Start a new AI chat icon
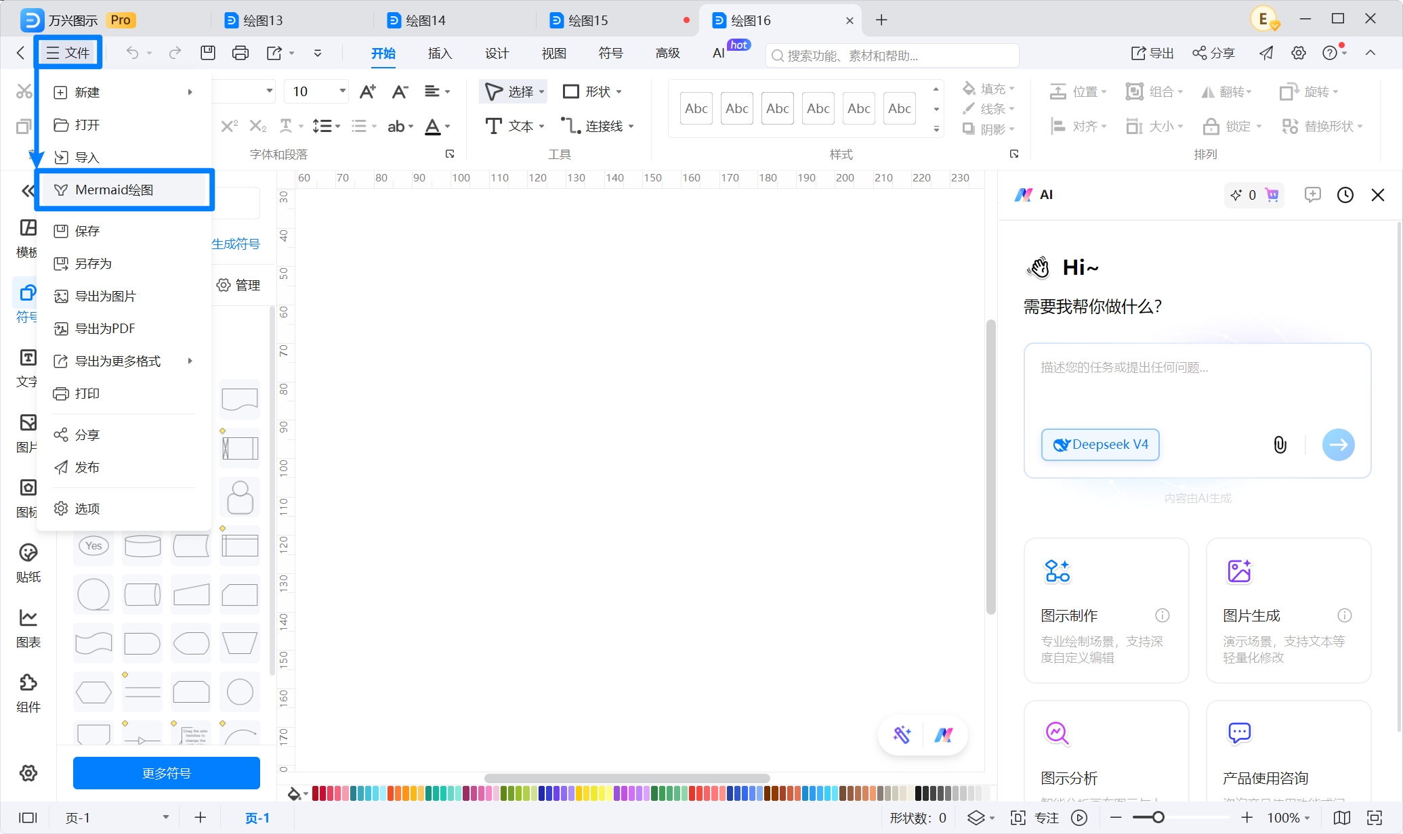This screenshot has width=1403, height=834. pos(1312,195)
